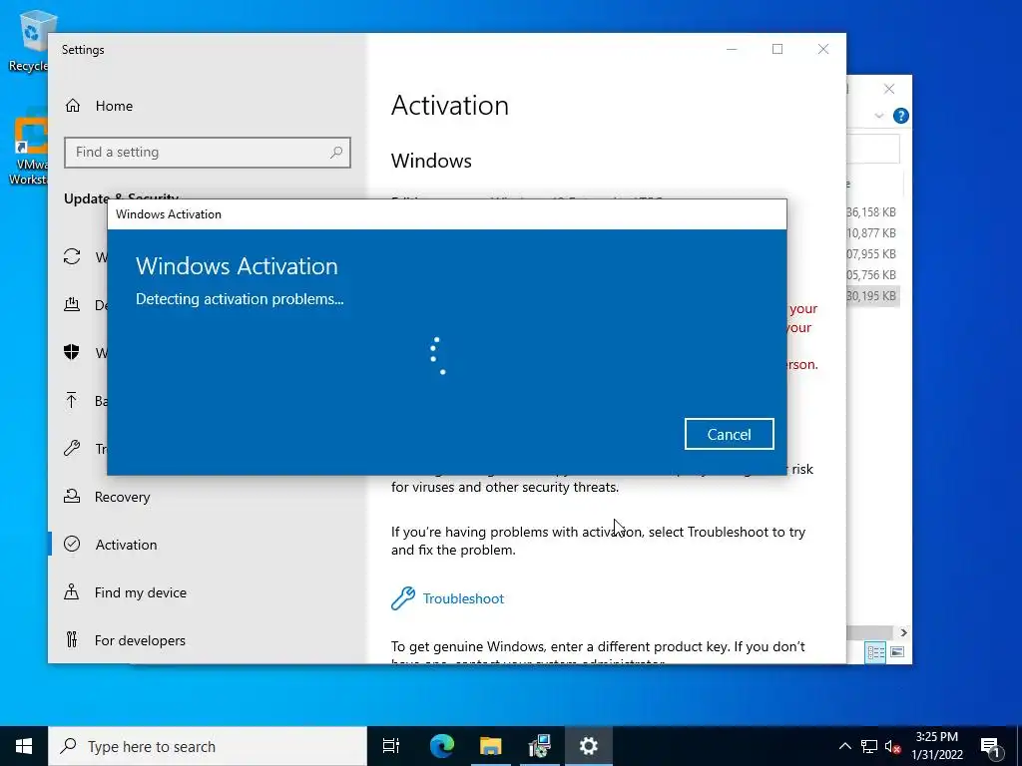Select the 10,877 KB file row in Explorer

click(x=872, y=233)
